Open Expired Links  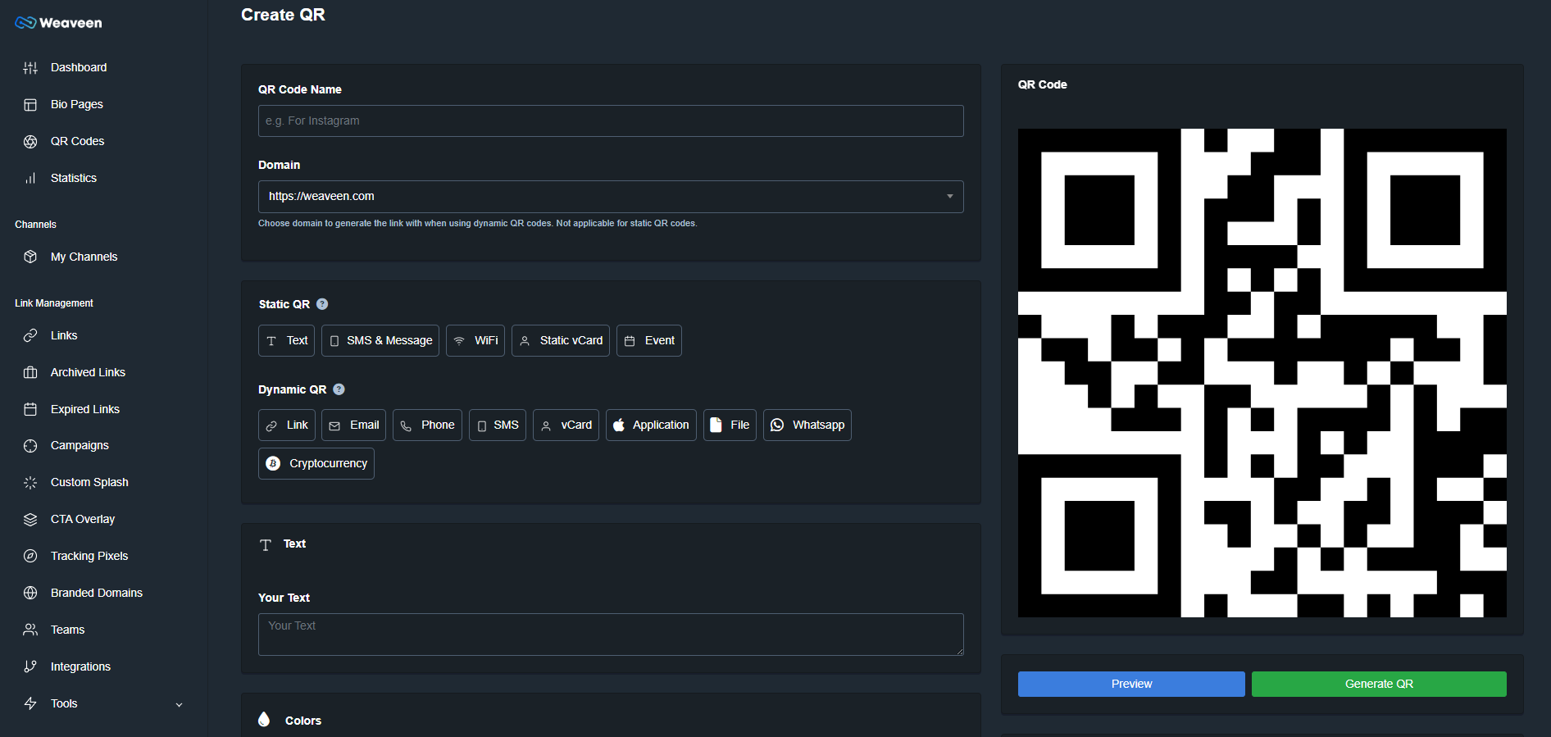pyautogui.click(x=85, y=410)
